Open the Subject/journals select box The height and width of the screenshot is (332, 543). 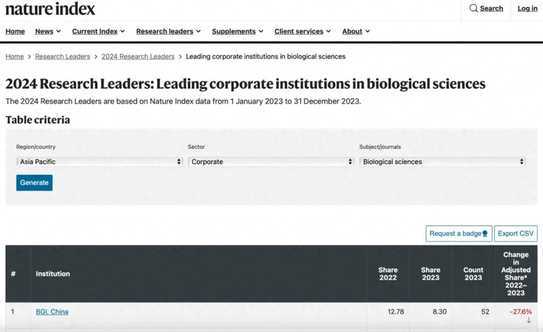pyautogui.click(x=443, y=162)
